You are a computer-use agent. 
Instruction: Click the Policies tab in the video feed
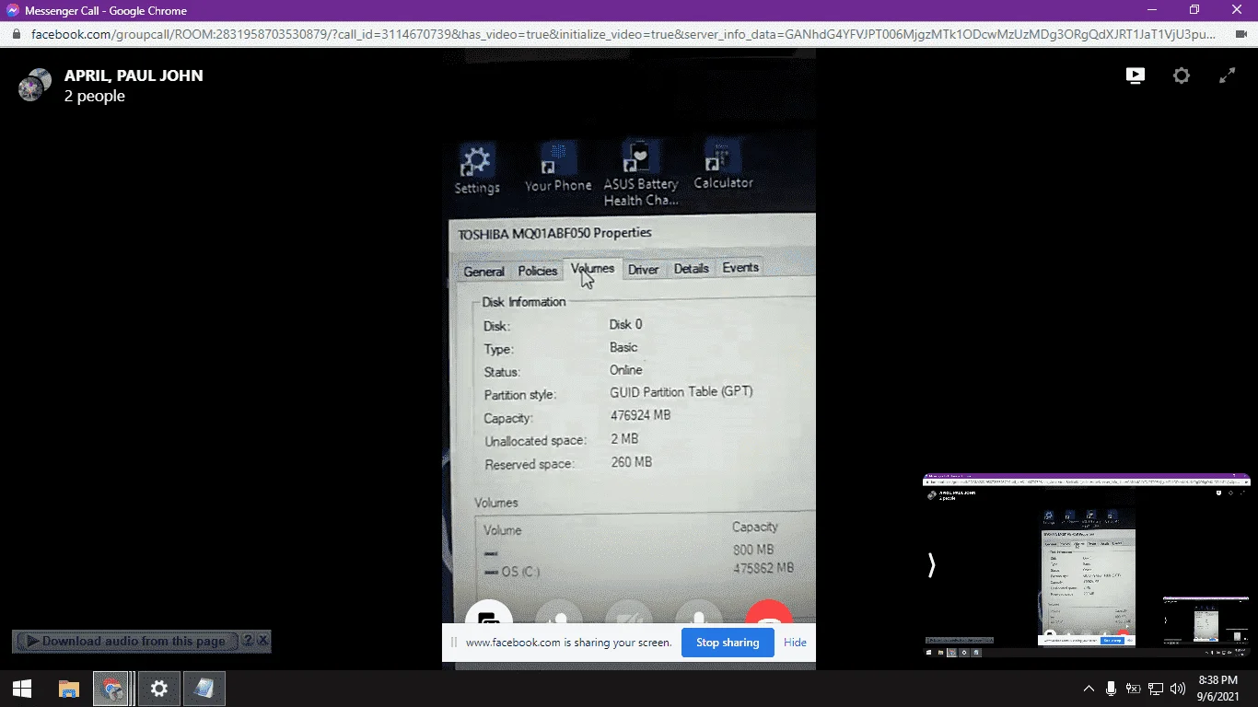point(538,271)
